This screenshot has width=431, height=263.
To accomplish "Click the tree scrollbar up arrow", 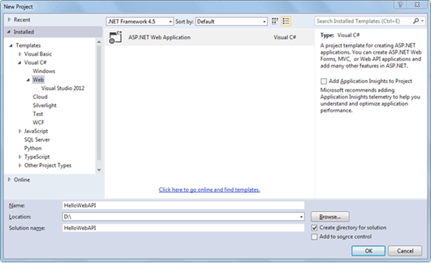I will tap(99, 42).
